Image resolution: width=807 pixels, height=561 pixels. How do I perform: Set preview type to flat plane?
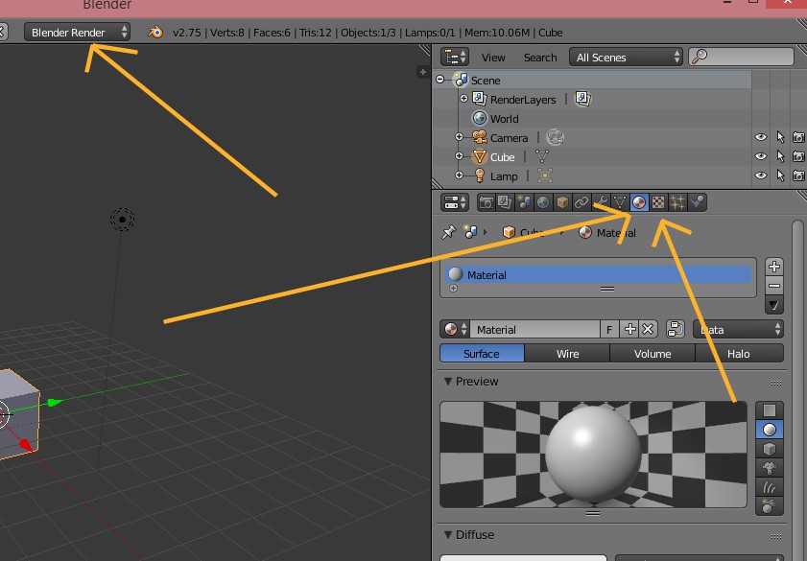(770, 410)
